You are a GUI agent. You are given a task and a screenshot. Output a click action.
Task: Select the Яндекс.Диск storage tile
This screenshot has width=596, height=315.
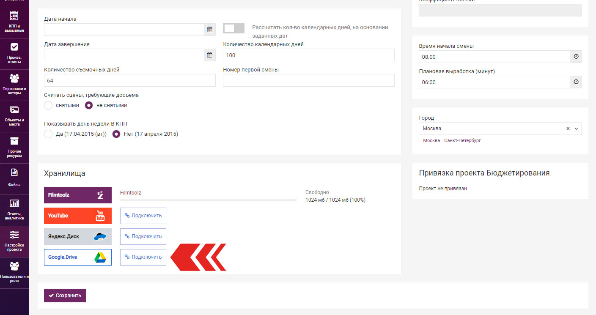click(x=78, y=236)
